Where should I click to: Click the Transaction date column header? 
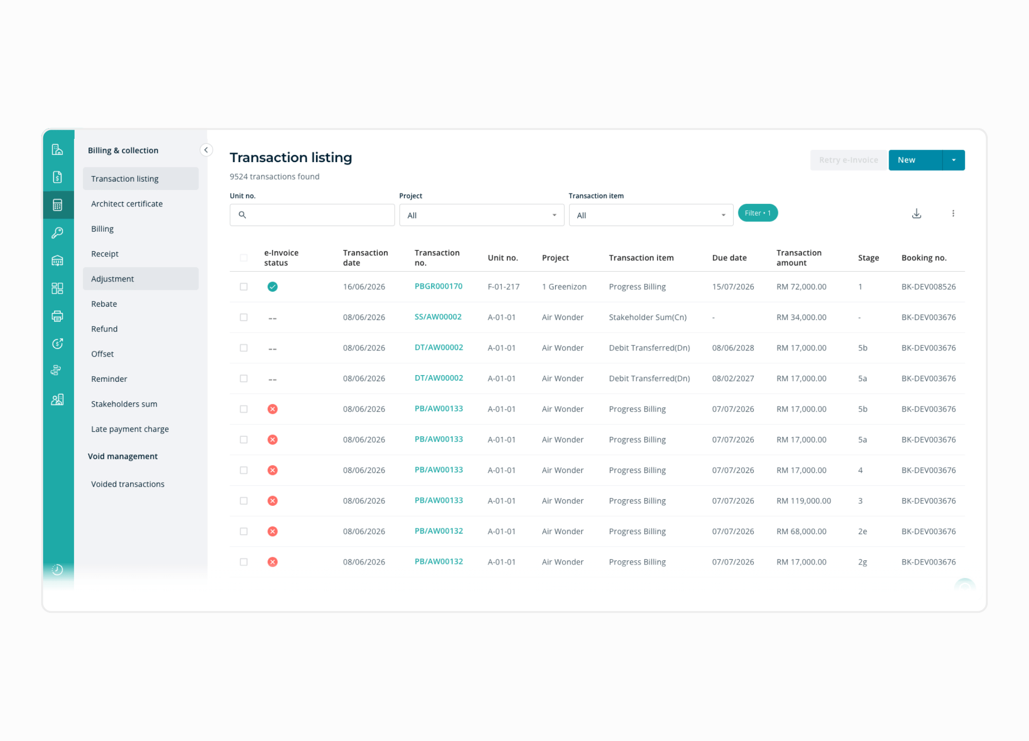(365, 258)
